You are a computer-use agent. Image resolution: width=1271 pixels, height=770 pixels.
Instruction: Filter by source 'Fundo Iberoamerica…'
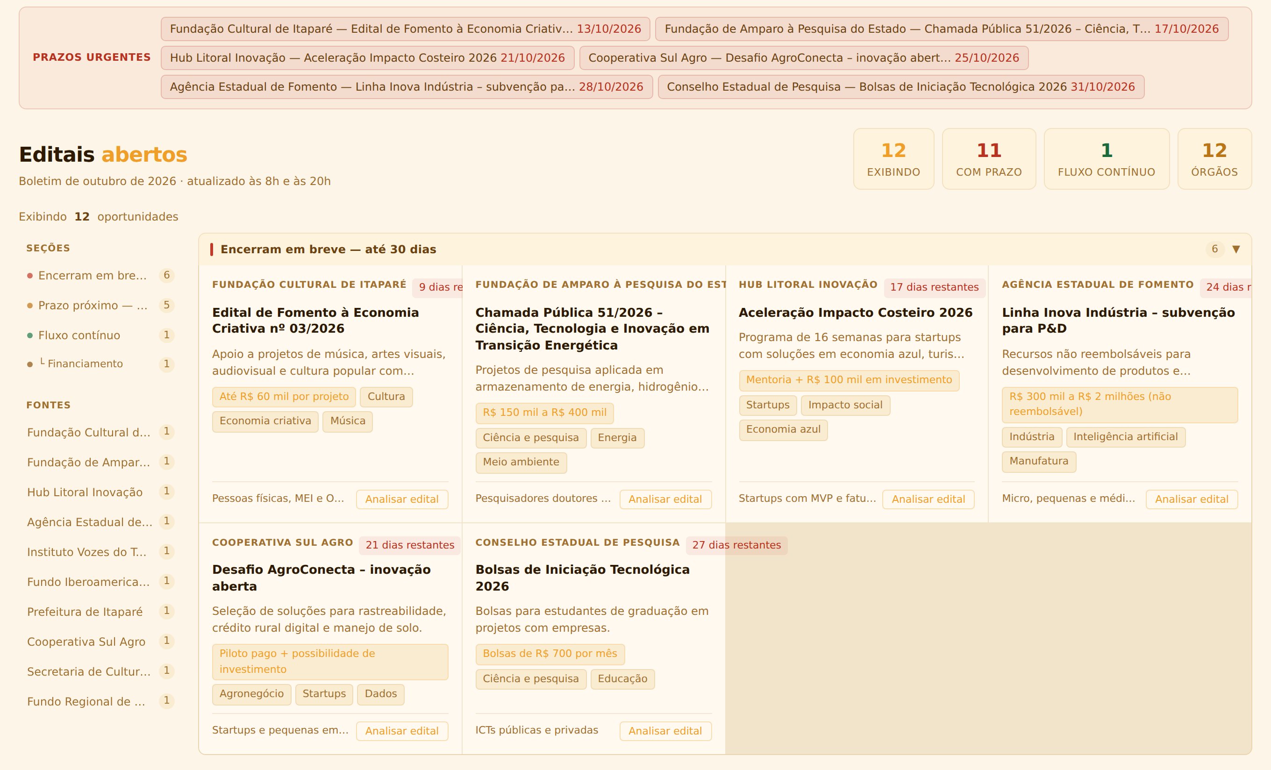[100, 582]
